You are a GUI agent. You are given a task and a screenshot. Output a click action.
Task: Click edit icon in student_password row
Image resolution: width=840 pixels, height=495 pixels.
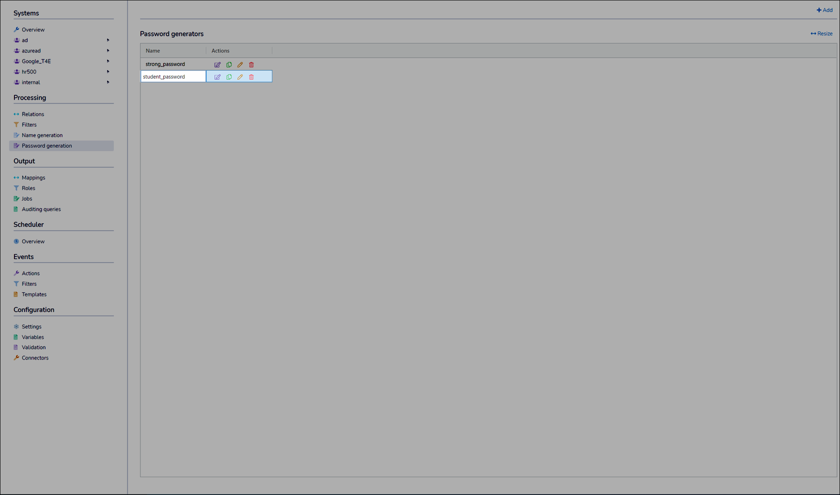(217, 77)
